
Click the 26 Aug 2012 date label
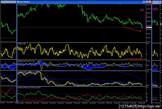coord(69,103)
